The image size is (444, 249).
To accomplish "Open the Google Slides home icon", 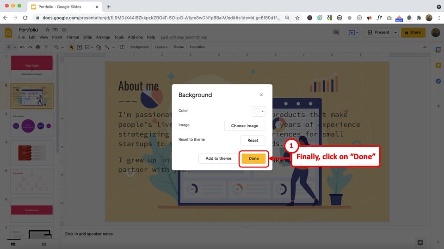I will [8, 33].
